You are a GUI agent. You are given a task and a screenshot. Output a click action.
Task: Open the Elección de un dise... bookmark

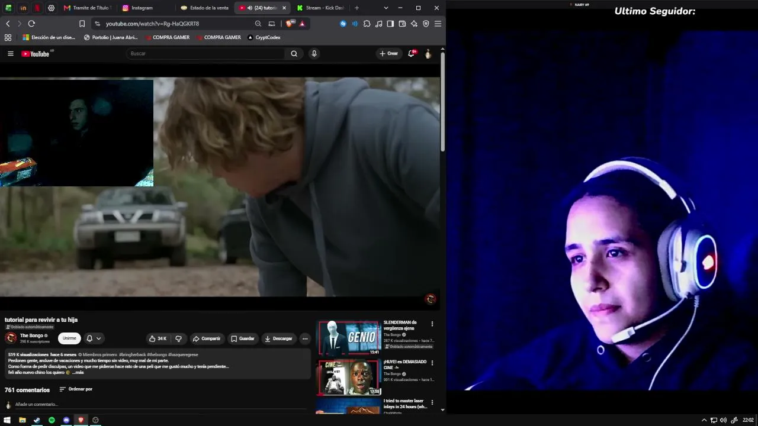[49, 37]
